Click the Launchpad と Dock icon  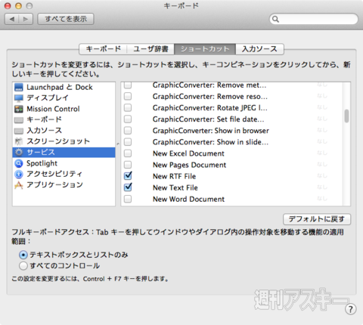(19, 87)
